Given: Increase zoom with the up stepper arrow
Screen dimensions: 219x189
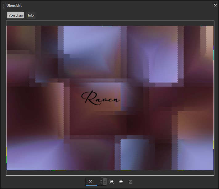Looking at the screenshot, I should (101, 180).
